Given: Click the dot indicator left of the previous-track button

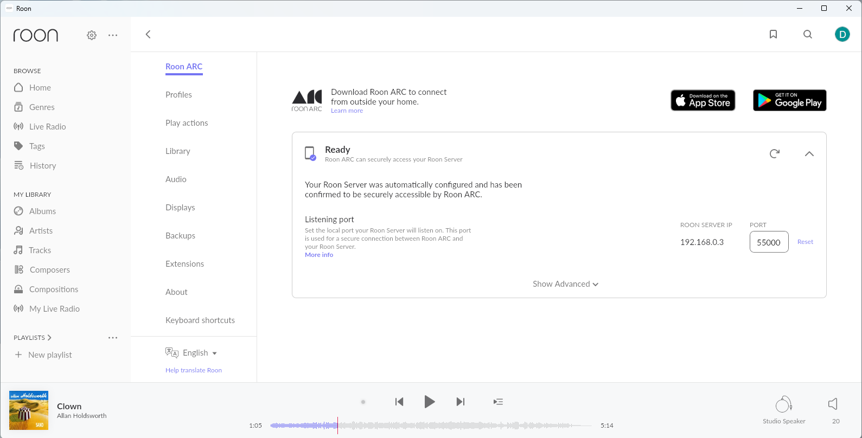Looking at the screenshot, I should pyautogui.click(x=363, y=402).
